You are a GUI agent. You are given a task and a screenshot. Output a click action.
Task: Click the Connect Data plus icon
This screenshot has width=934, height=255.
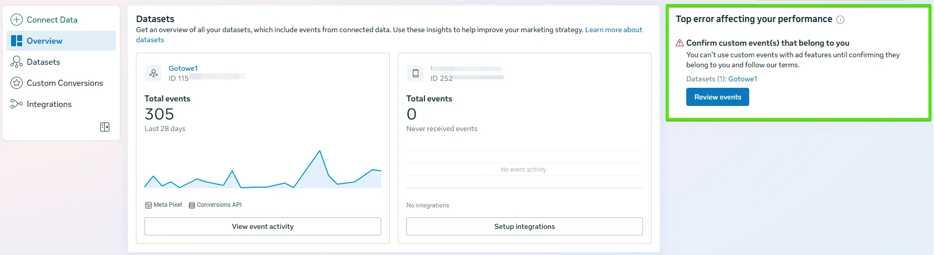[17, 20]
